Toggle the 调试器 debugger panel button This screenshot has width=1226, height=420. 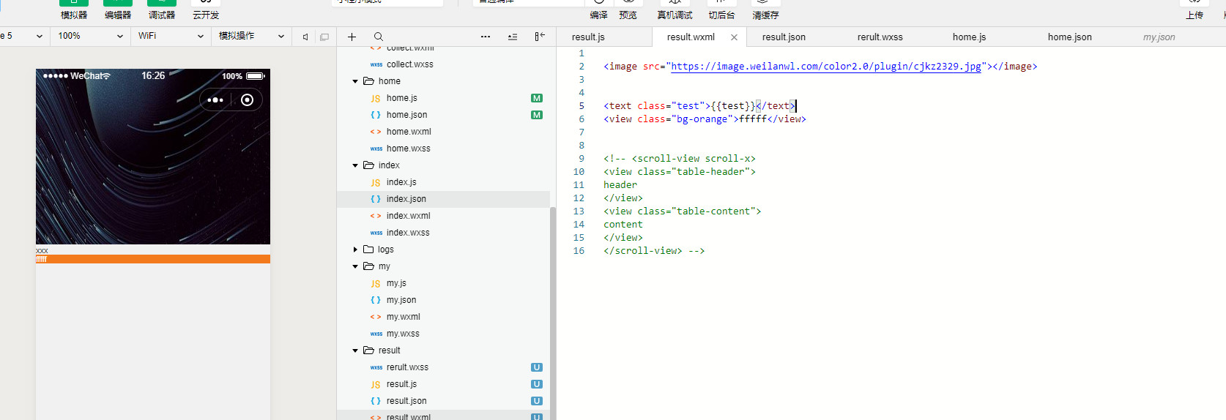162,10
